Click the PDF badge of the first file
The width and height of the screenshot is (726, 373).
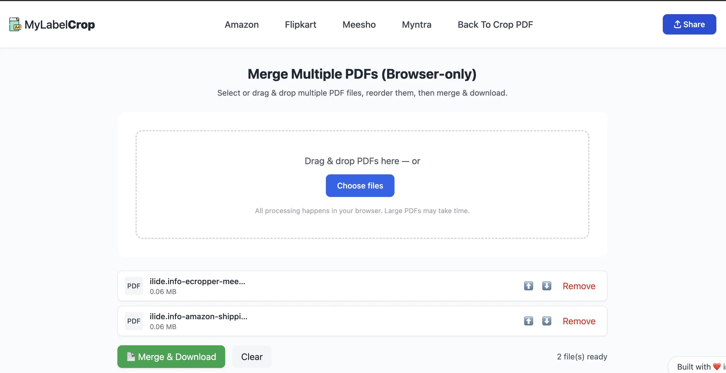coord(134,286)
